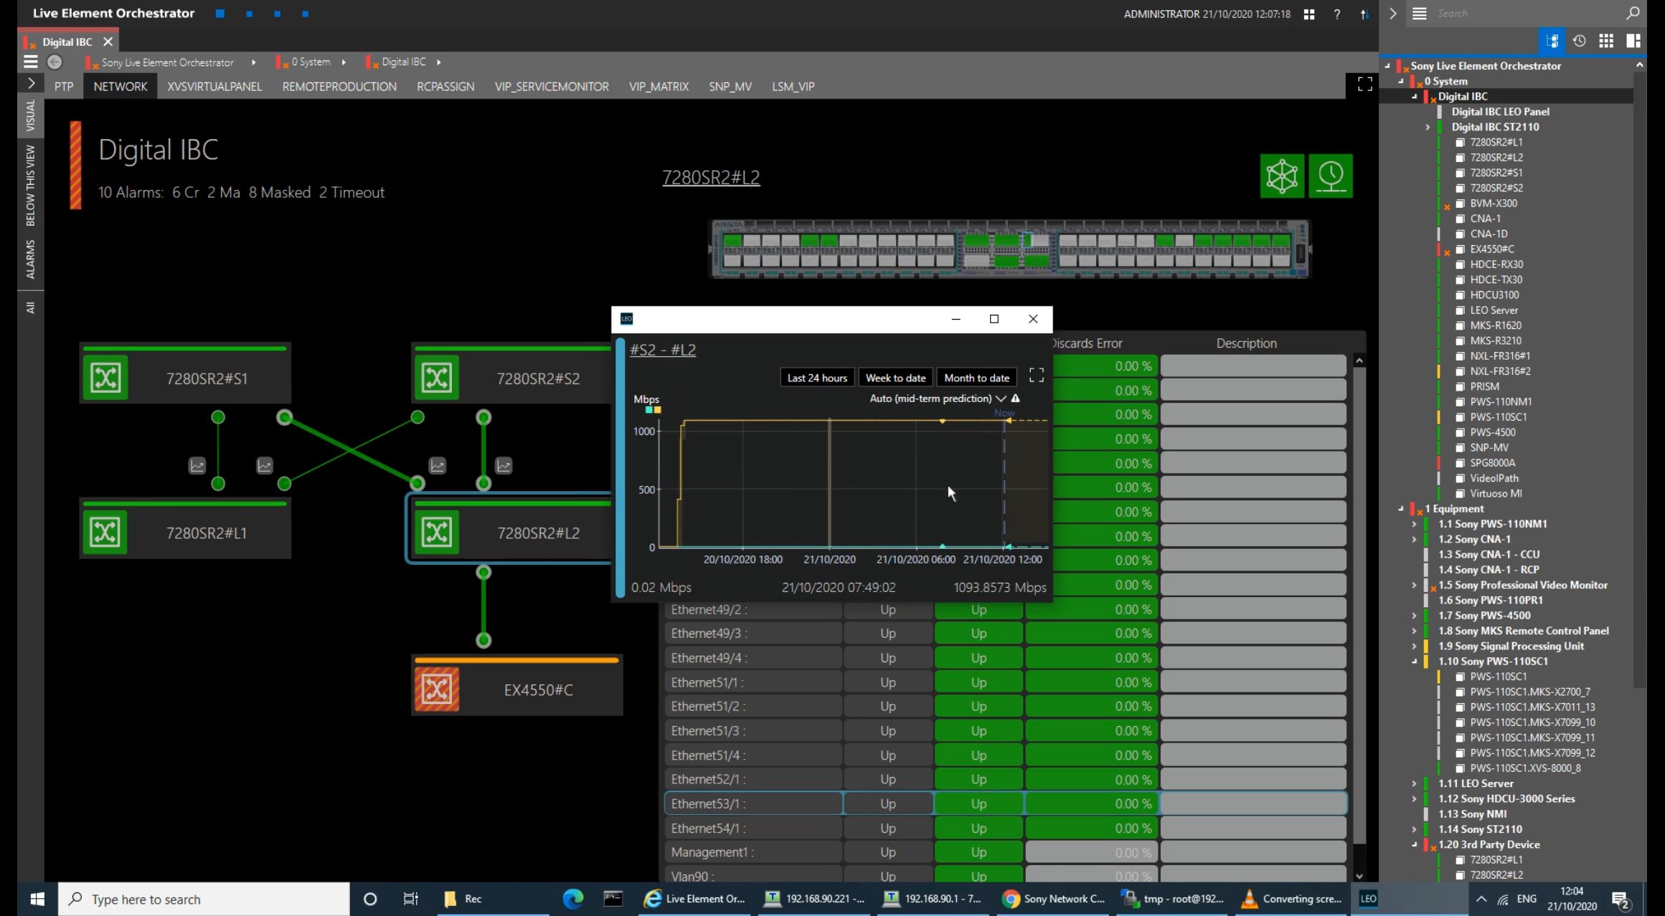Viewport: 1665px width, 916px height.
Task: Switch to the PTP tab
Action: 64,86
